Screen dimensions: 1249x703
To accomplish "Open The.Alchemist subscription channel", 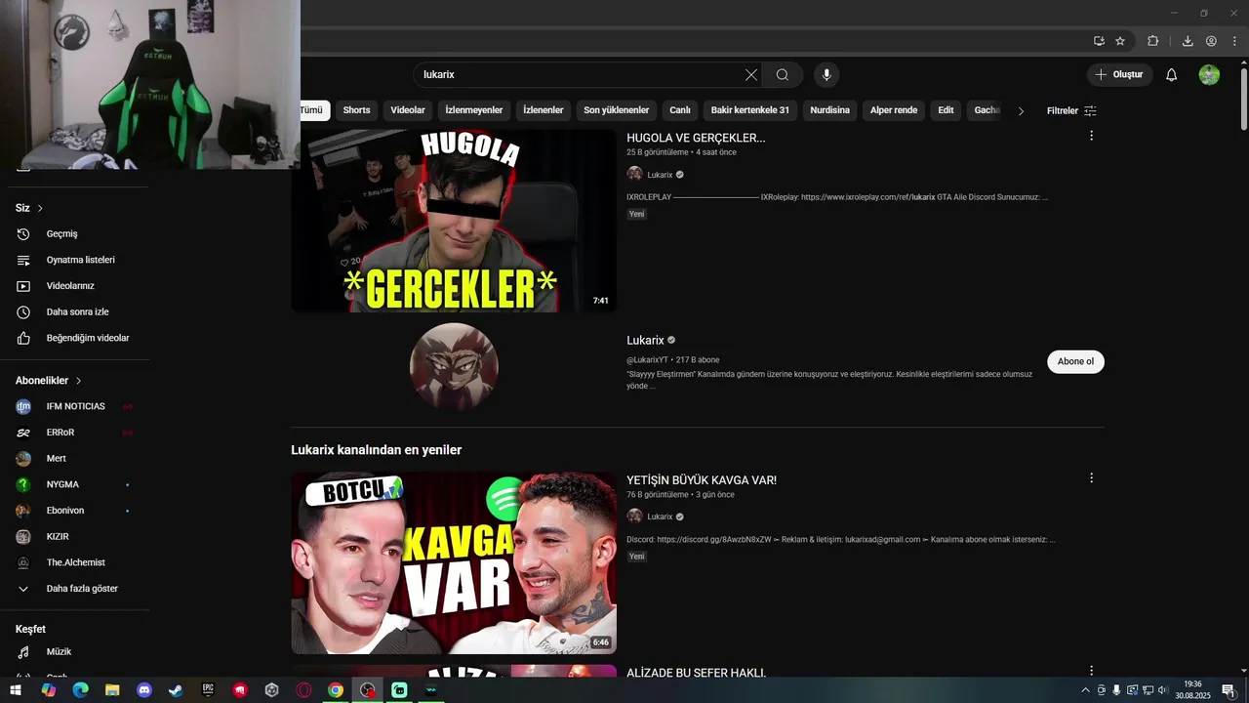I will point(74,562).
